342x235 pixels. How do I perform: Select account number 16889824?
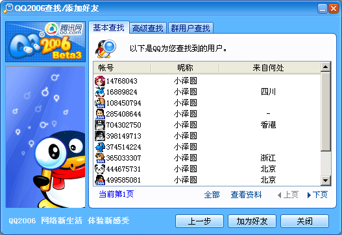tap(122, 92)
